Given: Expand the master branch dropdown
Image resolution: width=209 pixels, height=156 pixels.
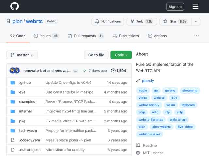Looking at the screenshot, I should point(22,55).
